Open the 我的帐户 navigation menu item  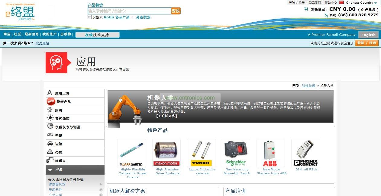pos(49,34)
